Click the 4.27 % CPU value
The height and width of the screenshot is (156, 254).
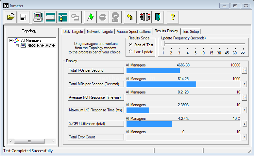click(x=183, y=119)
